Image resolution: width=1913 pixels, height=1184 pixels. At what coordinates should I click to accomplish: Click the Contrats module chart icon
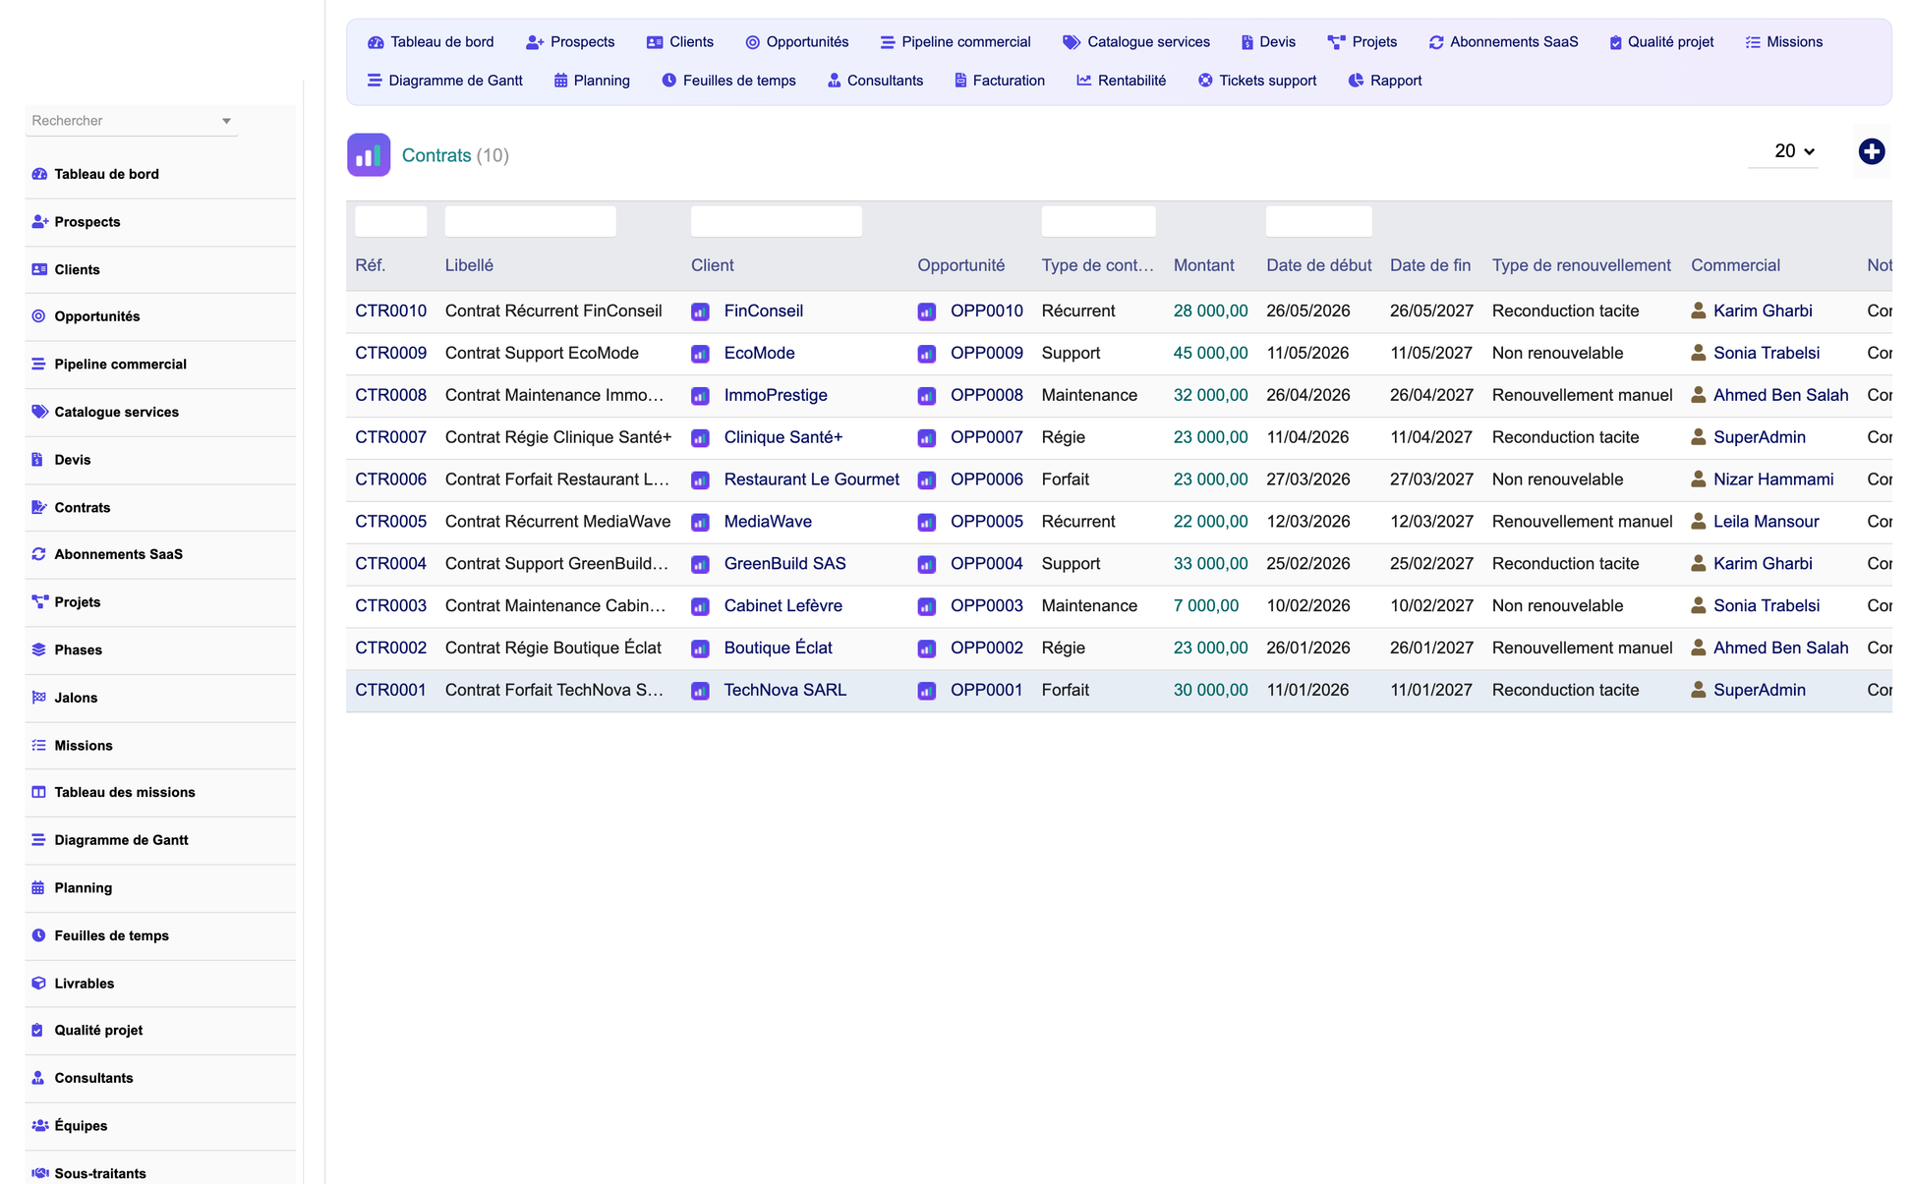point(369,155)
